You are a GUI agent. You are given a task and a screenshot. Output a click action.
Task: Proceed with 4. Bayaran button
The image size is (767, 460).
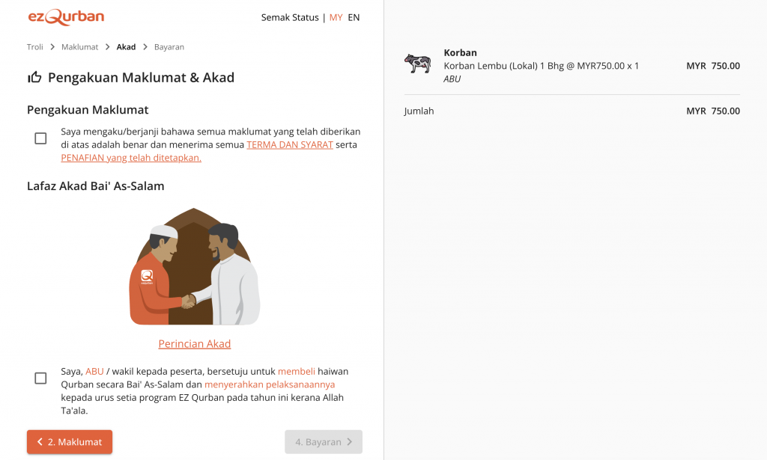point(324,442)
